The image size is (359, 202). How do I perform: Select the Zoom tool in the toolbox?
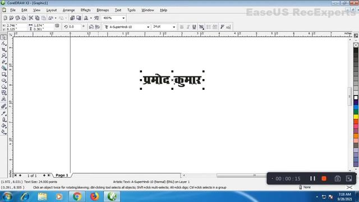4,56
